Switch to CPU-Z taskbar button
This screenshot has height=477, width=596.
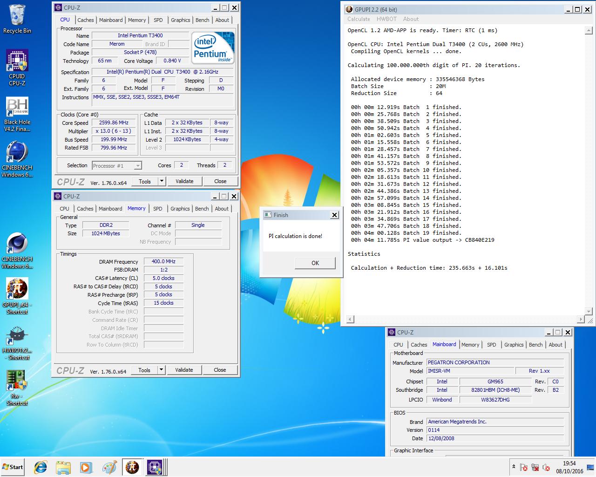pos(155,467)
